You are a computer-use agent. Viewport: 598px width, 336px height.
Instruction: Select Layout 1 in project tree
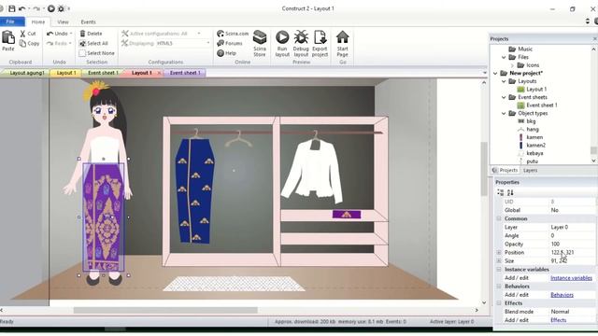tap(536, 90)
